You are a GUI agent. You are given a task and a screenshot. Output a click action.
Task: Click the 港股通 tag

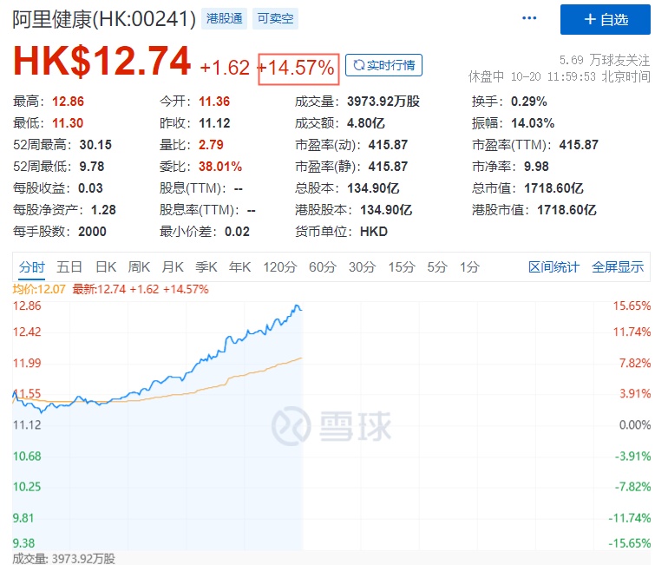coord(224,18)
